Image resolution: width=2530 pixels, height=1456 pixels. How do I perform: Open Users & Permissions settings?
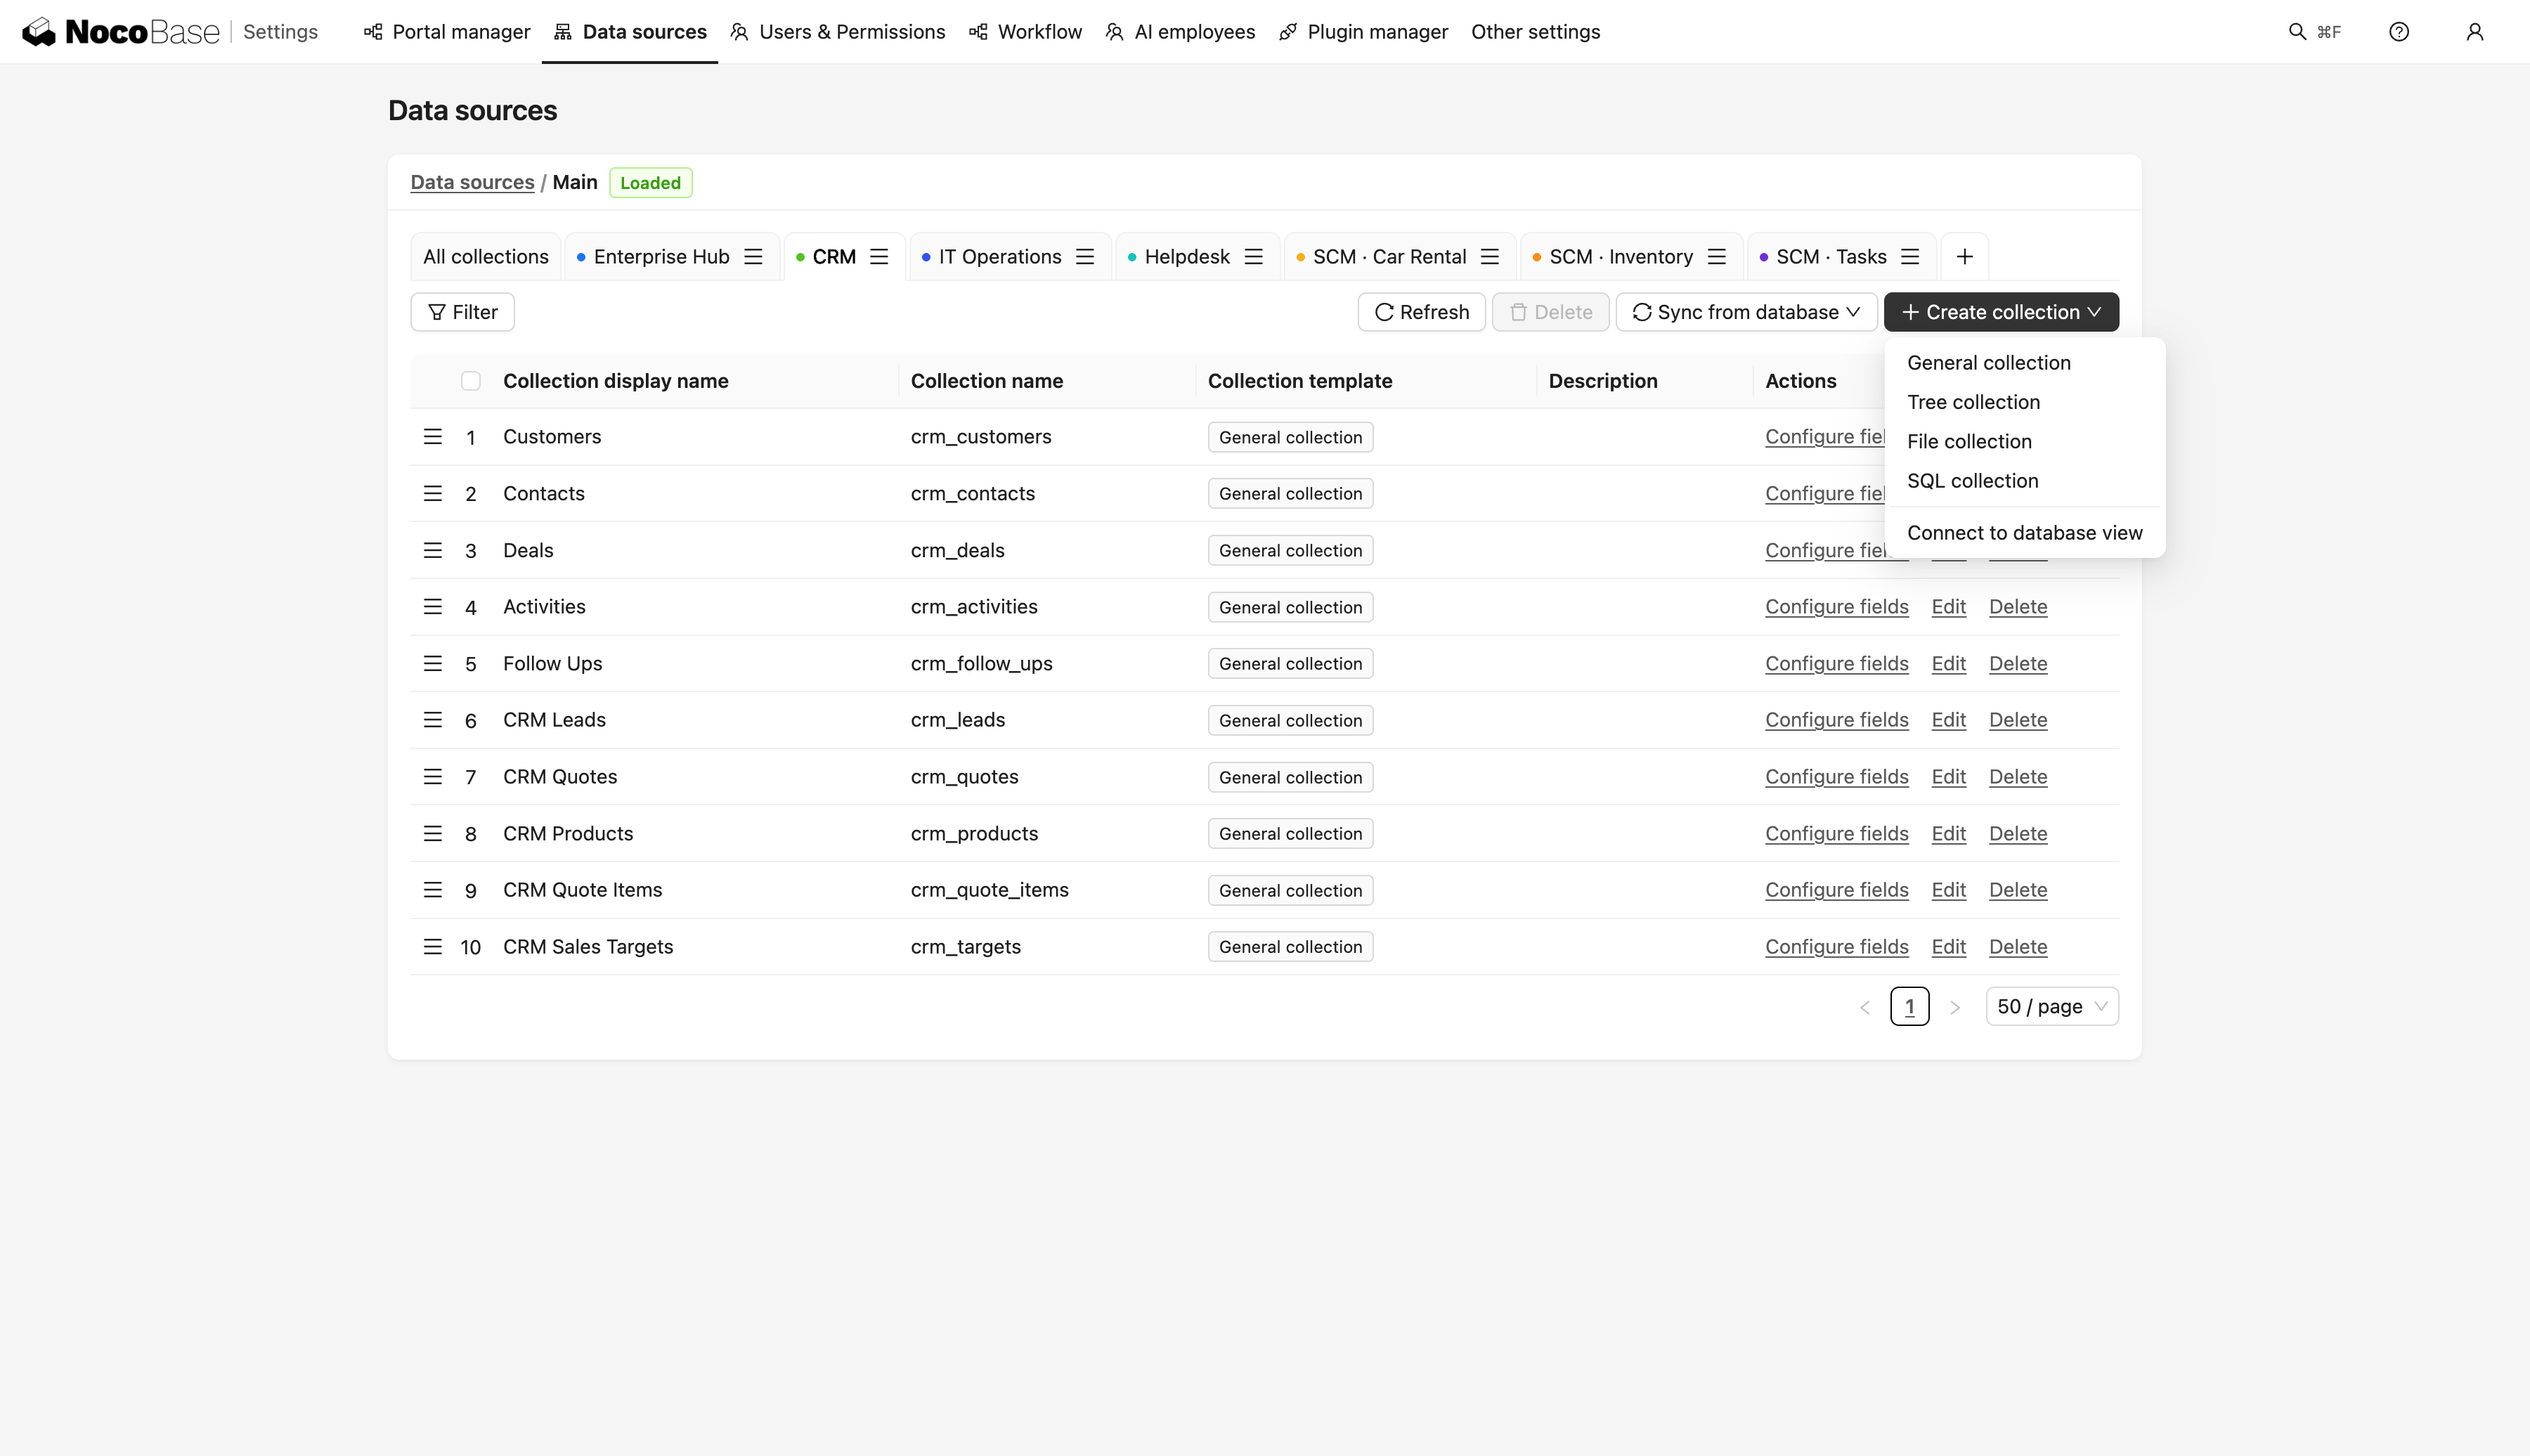coord(838,32)
